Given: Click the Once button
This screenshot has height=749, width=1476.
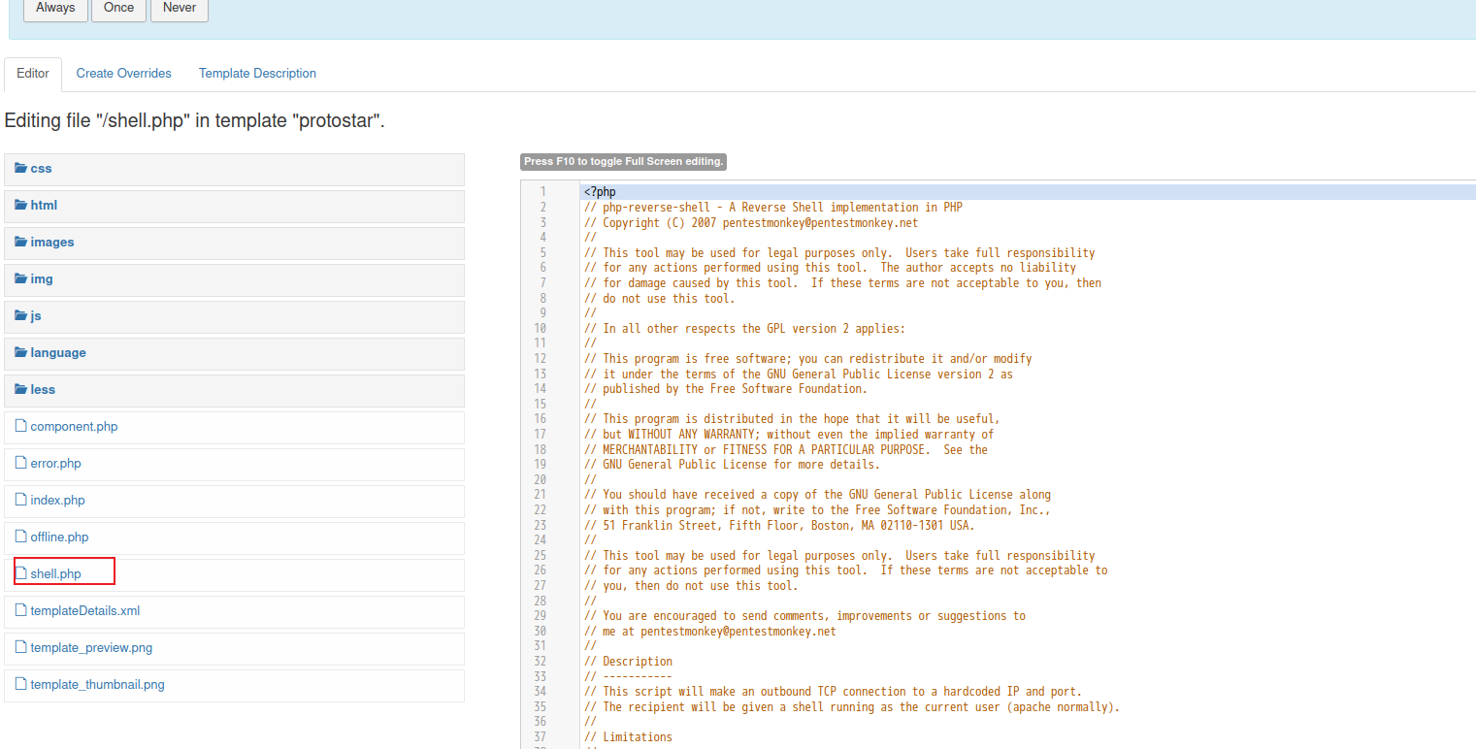Looking at the screenshot, I should pyautogui.click(x=119, y=8).
